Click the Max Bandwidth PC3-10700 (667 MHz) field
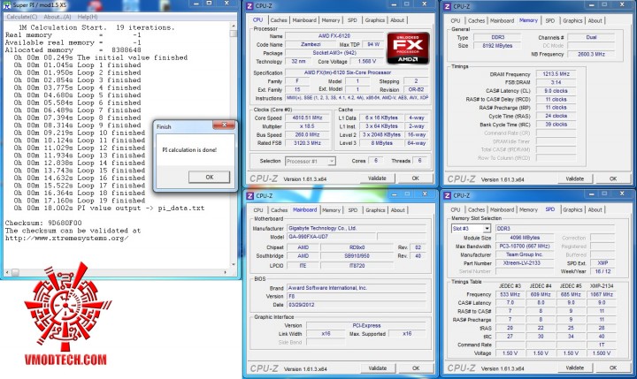The width and height of the screenshot is (637, 379). point(525,246)
